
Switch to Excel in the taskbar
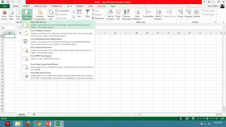tap(59, 124)
